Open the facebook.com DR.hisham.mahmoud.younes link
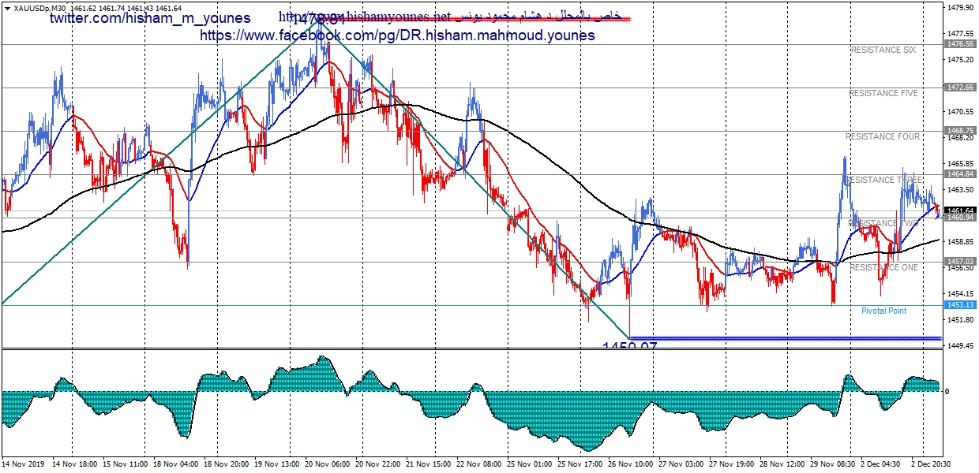The height and width of the screenshot is (473, 979). pyautogui.click(x=397, y=35)
